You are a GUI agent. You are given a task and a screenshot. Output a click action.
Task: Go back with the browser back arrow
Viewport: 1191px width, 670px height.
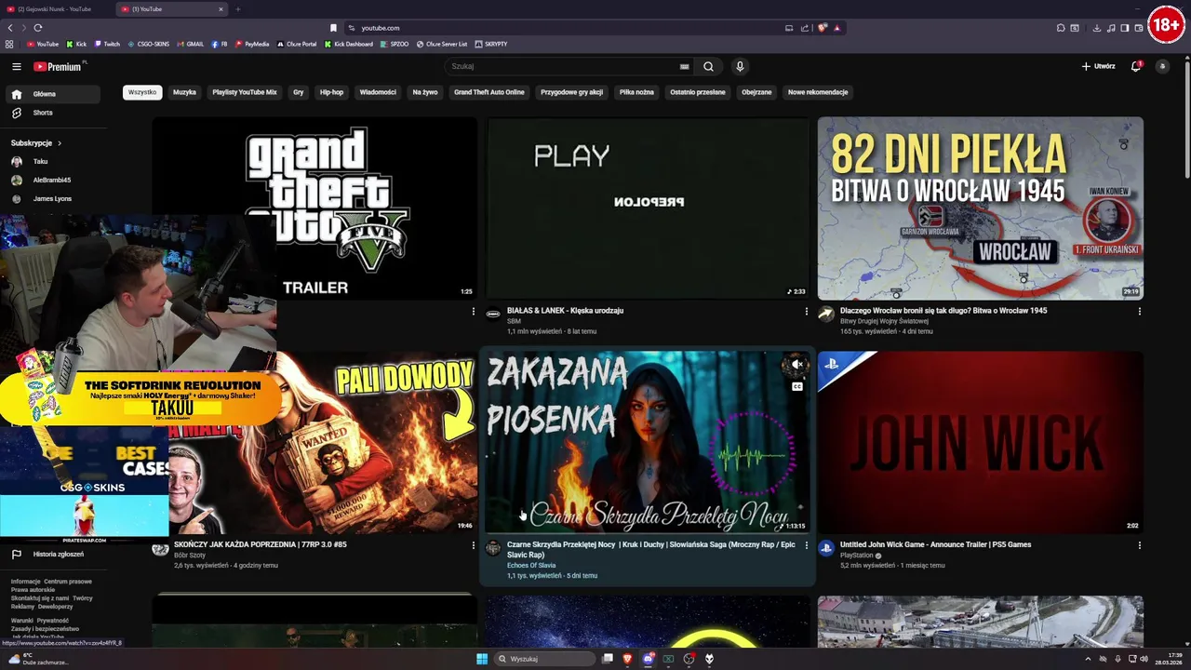10,28
